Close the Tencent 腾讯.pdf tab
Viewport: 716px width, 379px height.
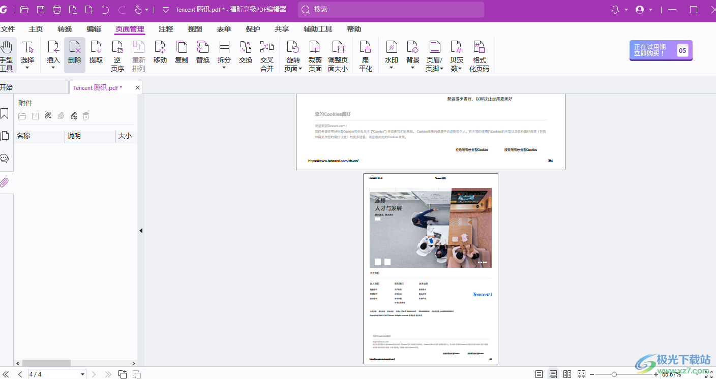click(137, 88)
